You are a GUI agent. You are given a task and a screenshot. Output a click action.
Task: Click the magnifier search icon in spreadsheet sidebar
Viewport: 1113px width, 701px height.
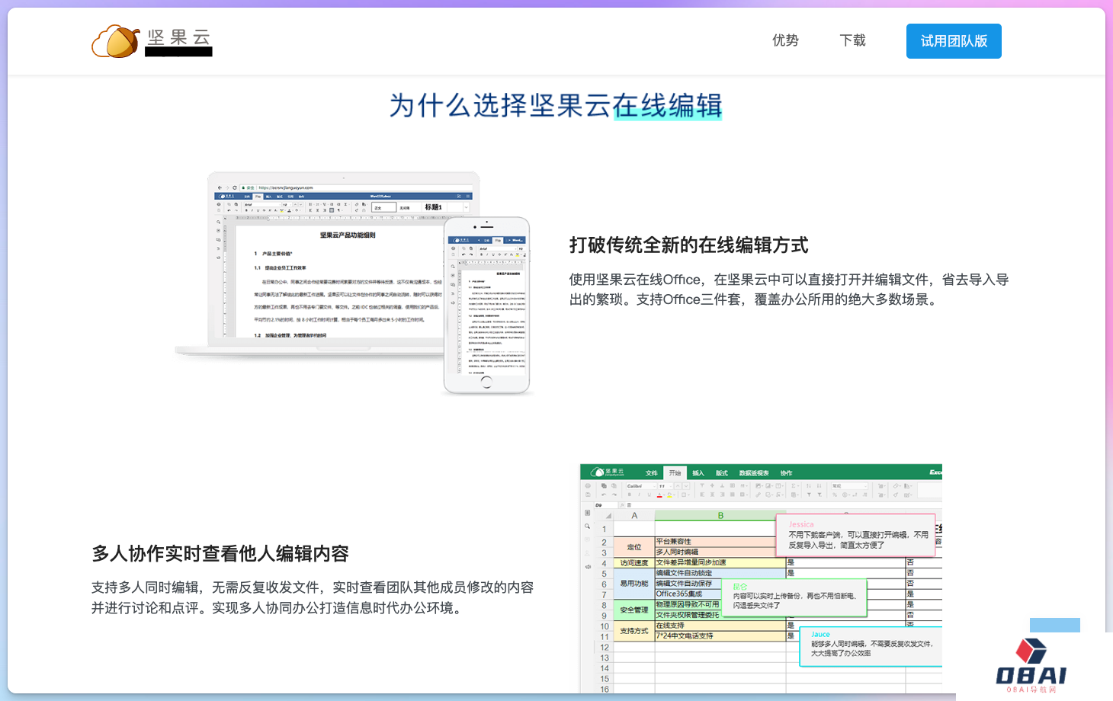click(x=587, y=527)
